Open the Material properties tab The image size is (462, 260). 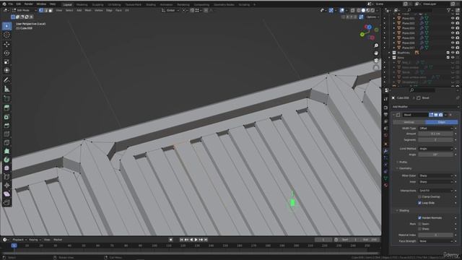pyautogui.click(x=385, y=185)
